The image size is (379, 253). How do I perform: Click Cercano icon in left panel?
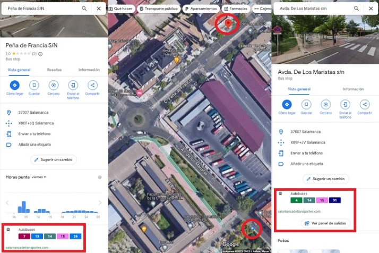[53, 85]
